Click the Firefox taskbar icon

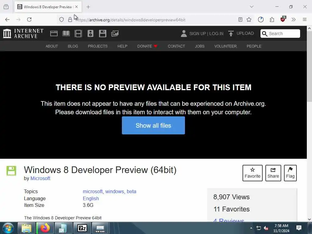[x=45, y=228]
